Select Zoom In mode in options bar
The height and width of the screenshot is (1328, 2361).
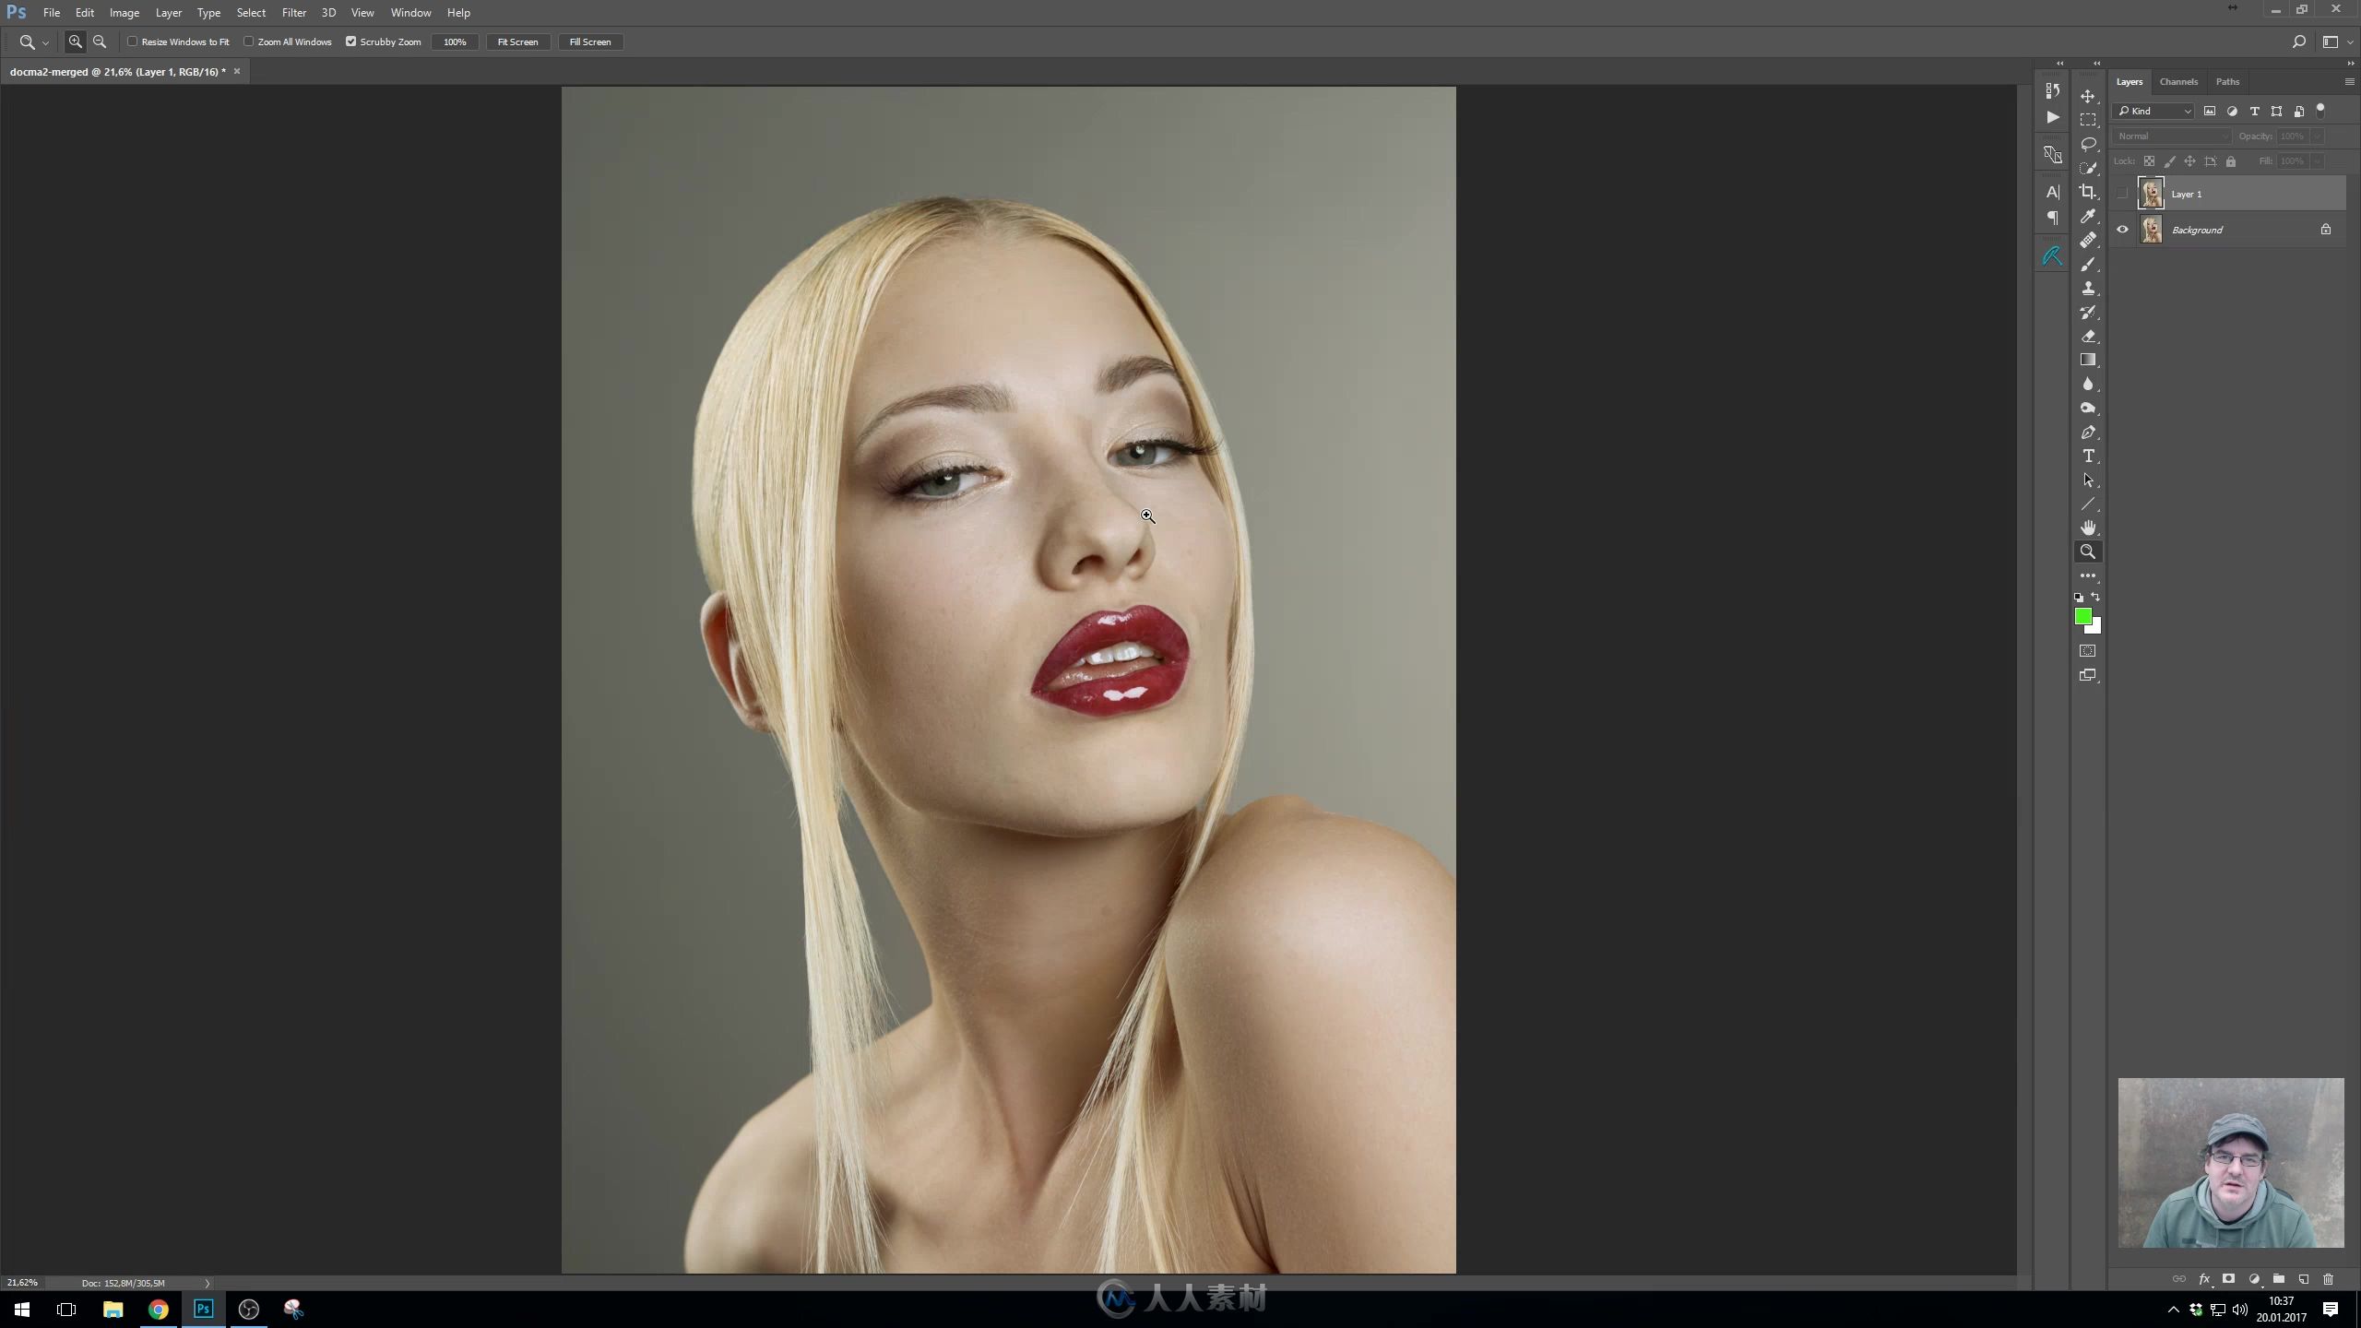76,41
